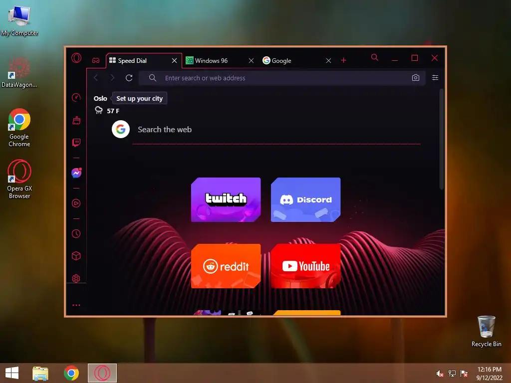
Task: Click the back navigation arrow
Action: tap(96, 78)
